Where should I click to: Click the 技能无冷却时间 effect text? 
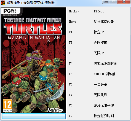point(105,63)
